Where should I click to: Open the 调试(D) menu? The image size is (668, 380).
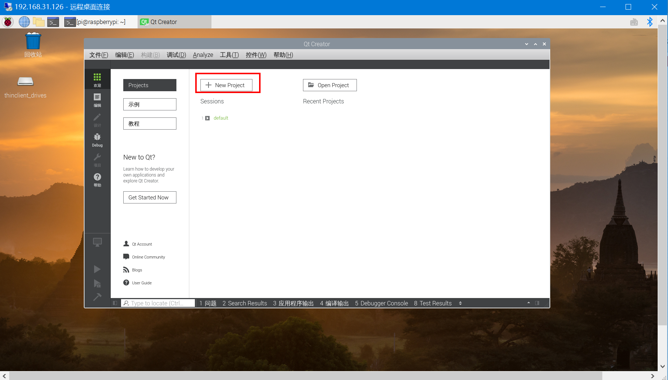[x=176, y=55]
